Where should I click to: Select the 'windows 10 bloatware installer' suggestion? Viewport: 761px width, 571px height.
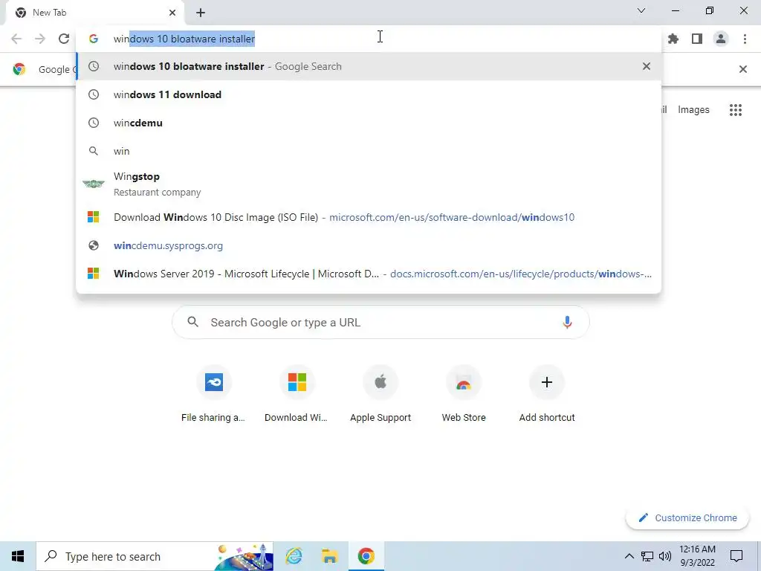pyautogui.click(x=369, y=66)
